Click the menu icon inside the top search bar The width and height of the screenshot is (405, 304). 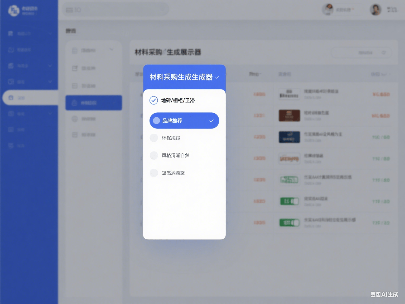[x=69, y=10]
